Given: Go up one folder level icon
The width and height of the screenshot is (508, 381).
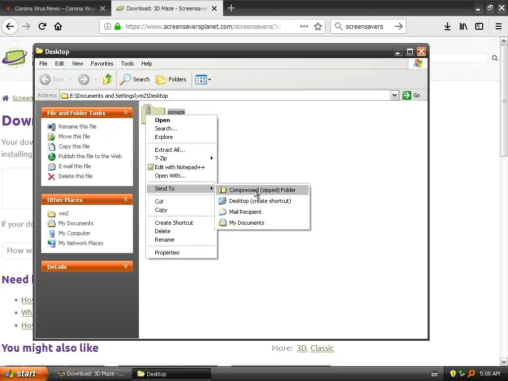Looking at the screenshot, I should pos(108,79).
